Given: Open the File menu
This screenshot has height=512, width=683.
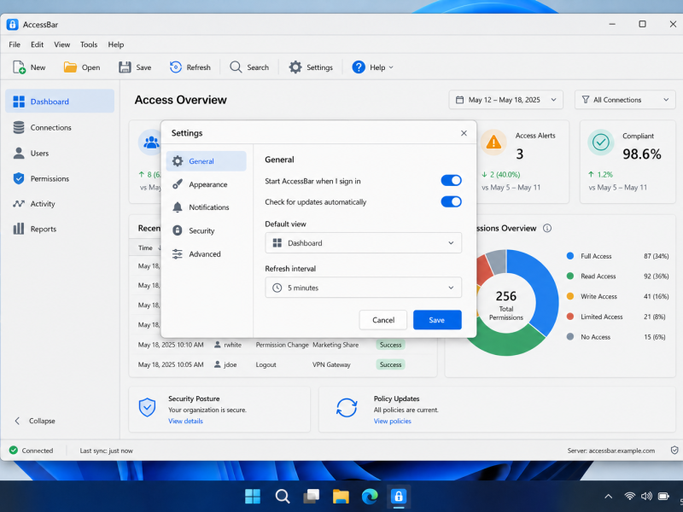Looking at the screenshot, I should pos(15,44).
